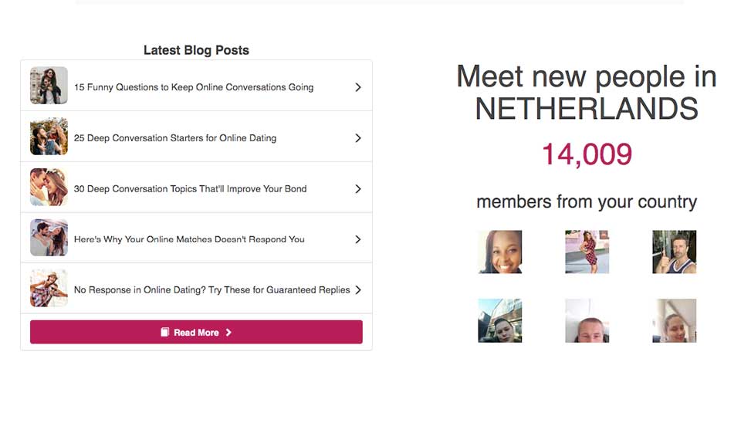
Task: Click thumbnail for 25 Deep Conversation Starters
Action: tap(49, 137)
